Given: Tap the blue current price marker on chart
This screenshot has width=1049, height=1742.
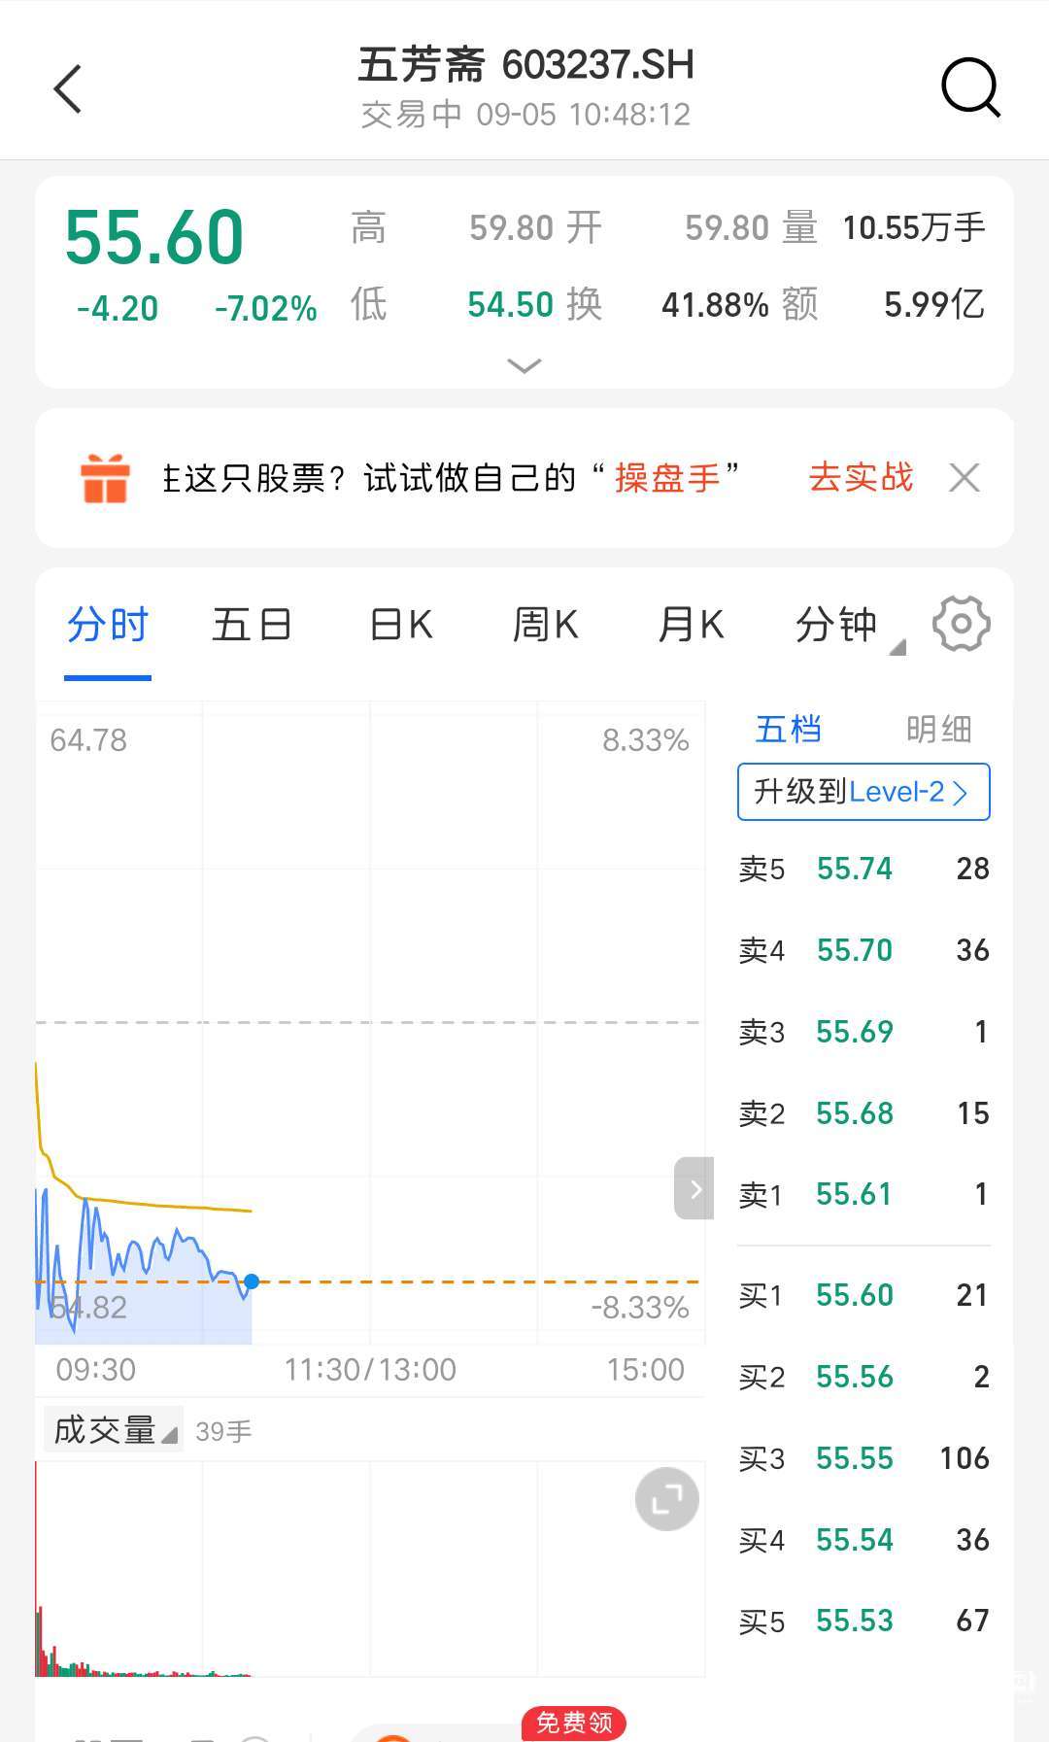Looking at the screenshot, I should 252,1281.
